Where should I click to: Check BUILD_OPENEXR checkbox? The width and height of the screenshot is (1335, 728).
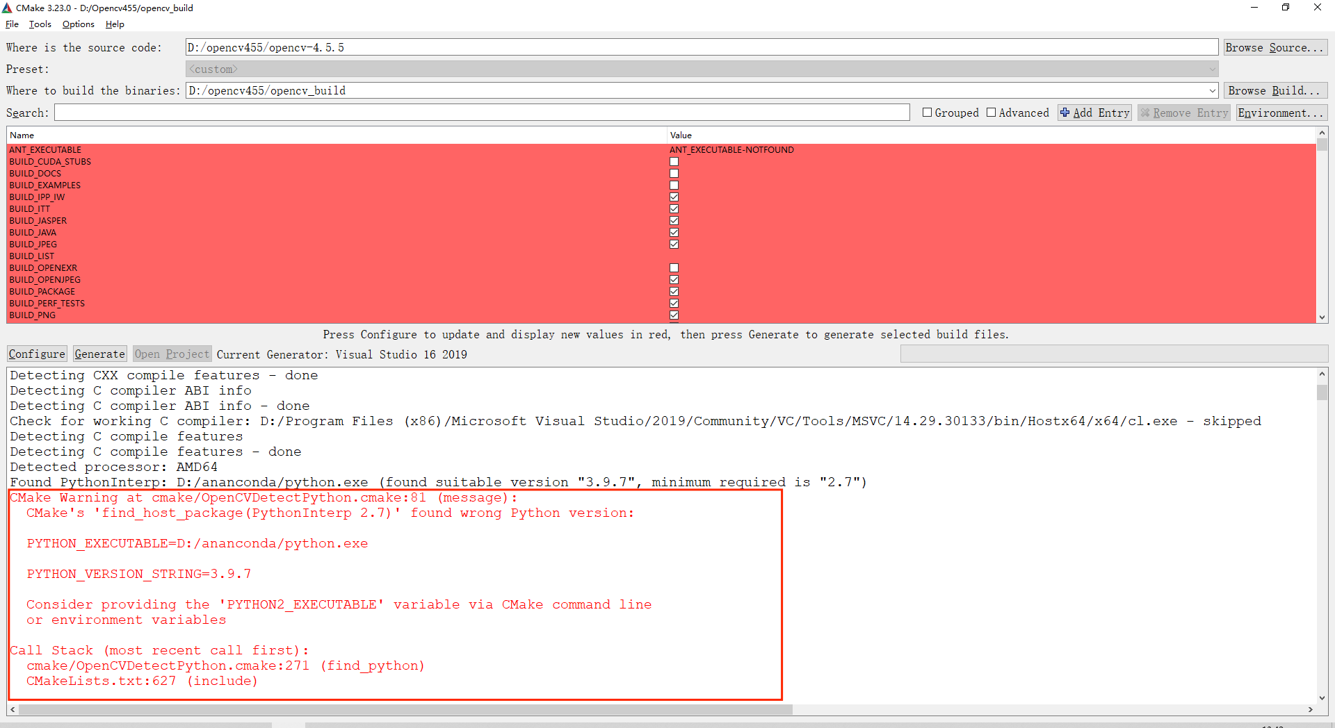(x=674, y=268)
